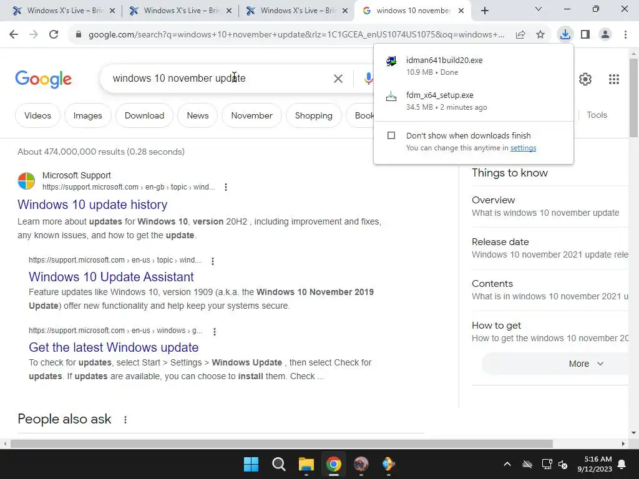Toggle the downloads toolbar button
Viewport: 639px width, 479px height.
coord(565,35)
